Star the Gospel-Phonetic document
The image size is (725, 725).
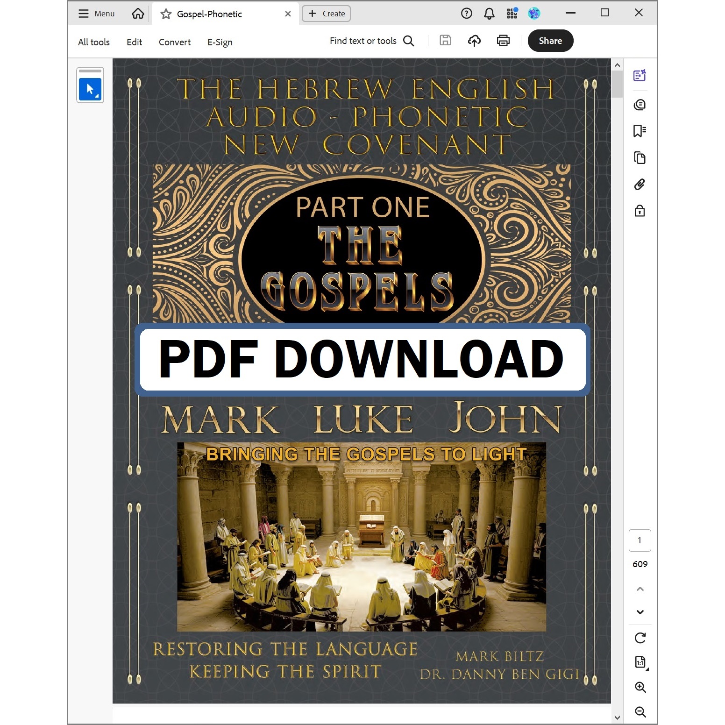click(x=166, y=14)
